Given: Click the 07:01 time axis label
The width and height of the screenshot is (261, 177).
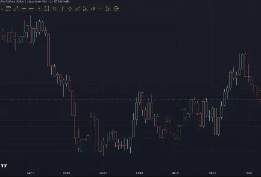Looking at the screenshot, I should [x=139, y=173].
